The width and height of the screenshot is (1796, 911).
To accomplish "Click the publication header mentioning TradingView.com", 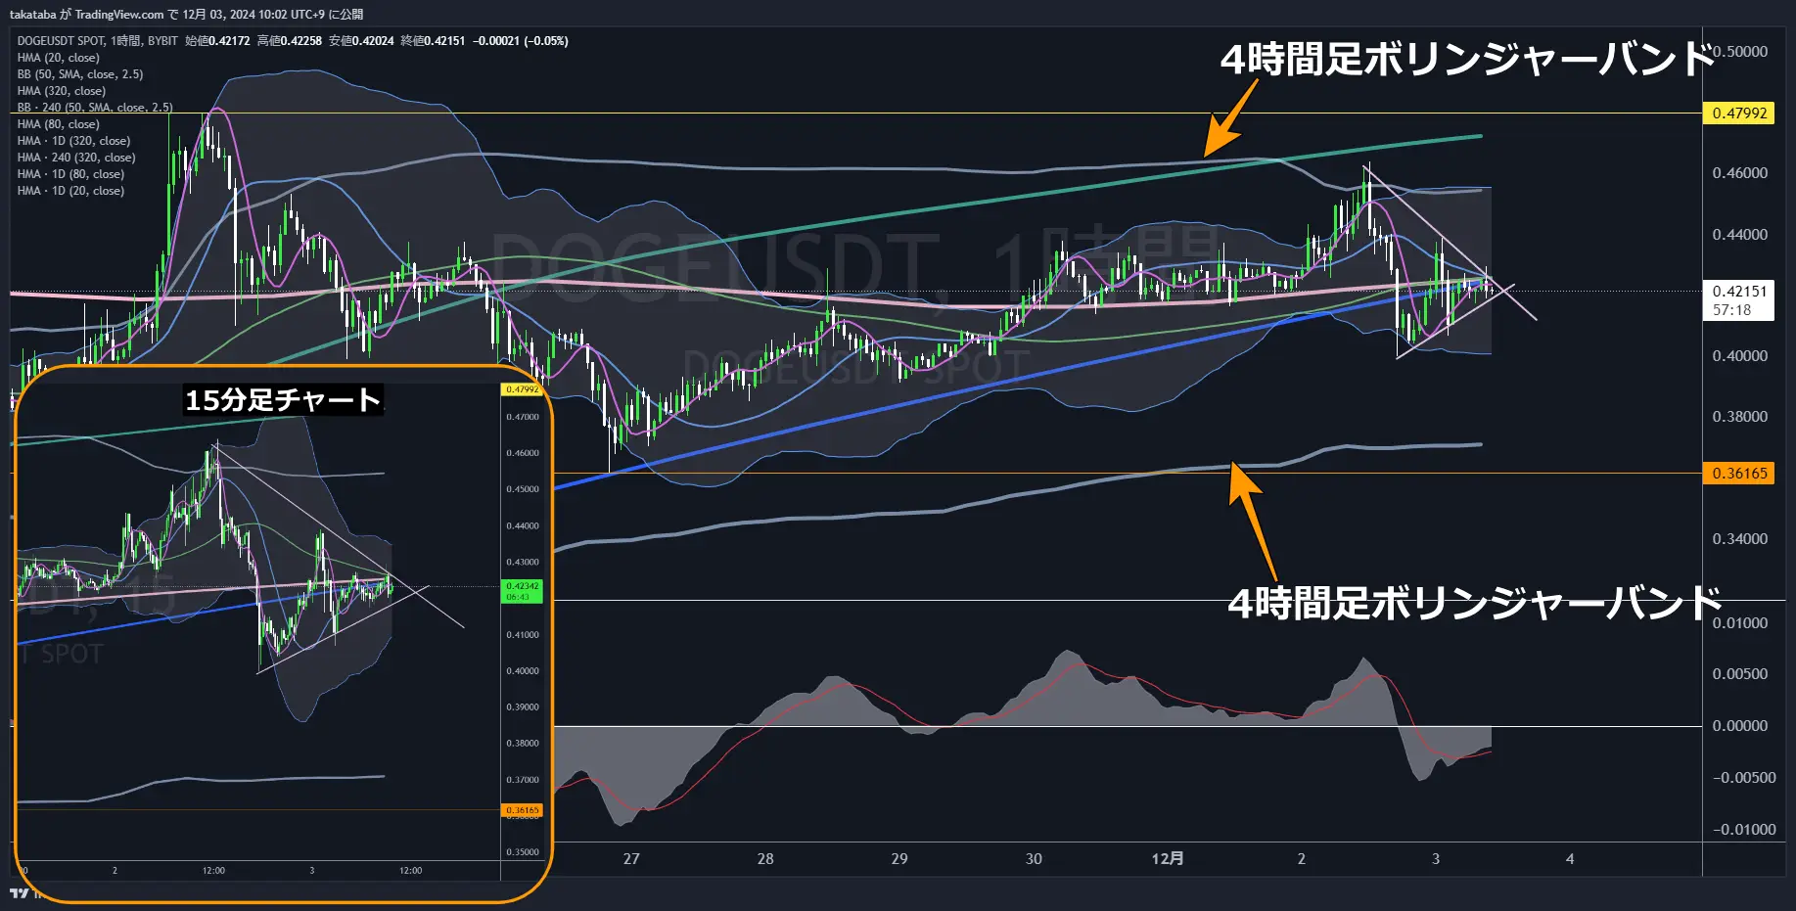I will [186, 14].
